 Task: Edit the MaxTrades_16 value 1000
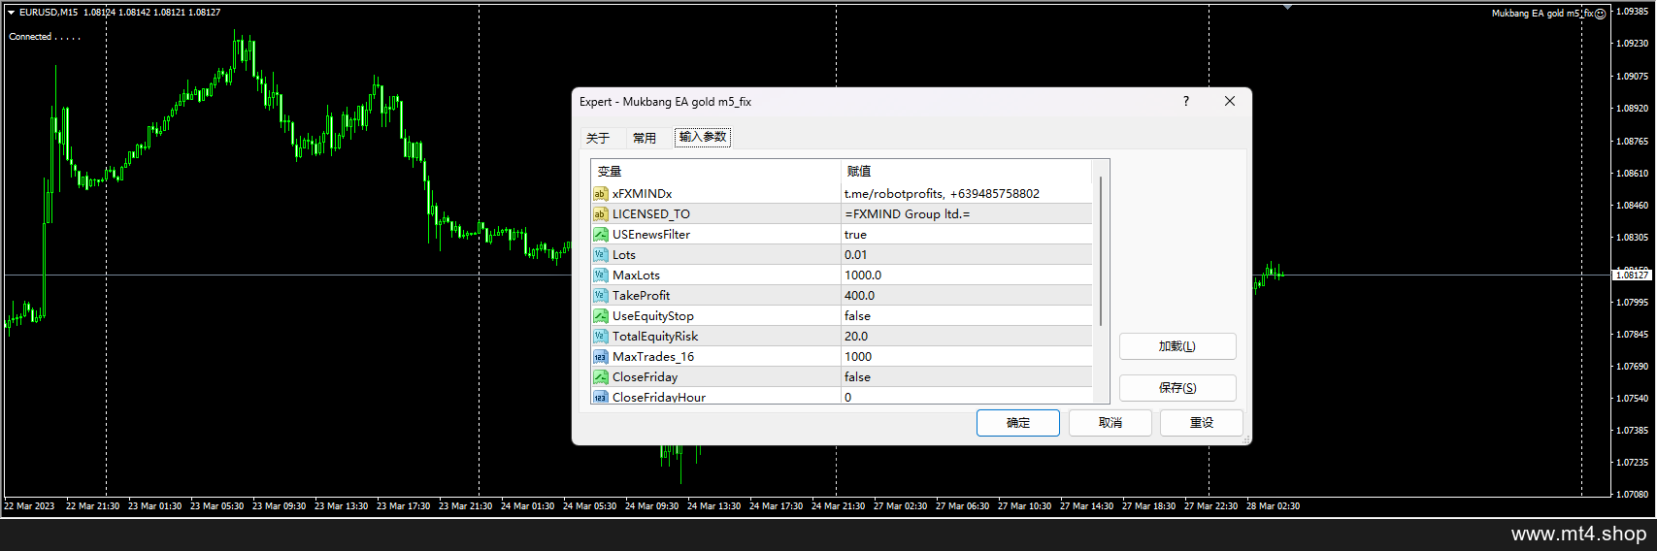coord(967,357)
